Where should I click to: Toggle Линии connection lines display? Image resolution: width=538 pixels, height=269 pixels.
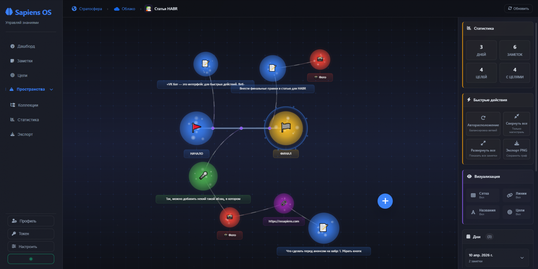click(x=516, y=195)
